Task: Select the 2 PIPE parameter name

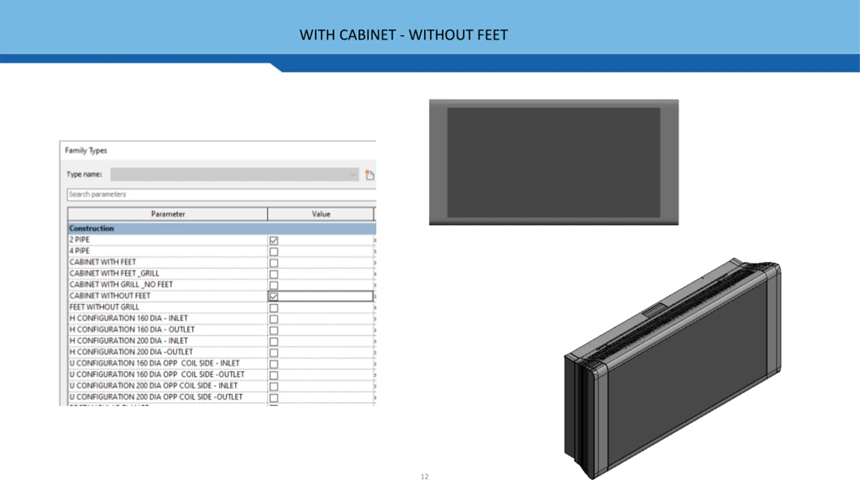Action: coord(79,240)
